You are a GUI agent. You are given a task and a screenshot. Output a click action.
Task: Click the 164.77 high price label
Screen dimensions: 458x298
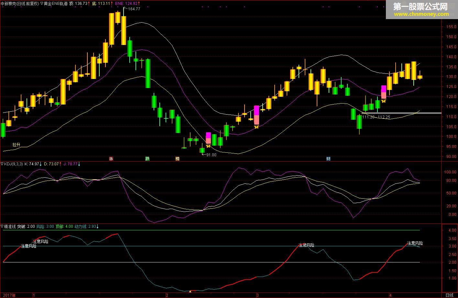pyautogui.click(x=134, y=9)
